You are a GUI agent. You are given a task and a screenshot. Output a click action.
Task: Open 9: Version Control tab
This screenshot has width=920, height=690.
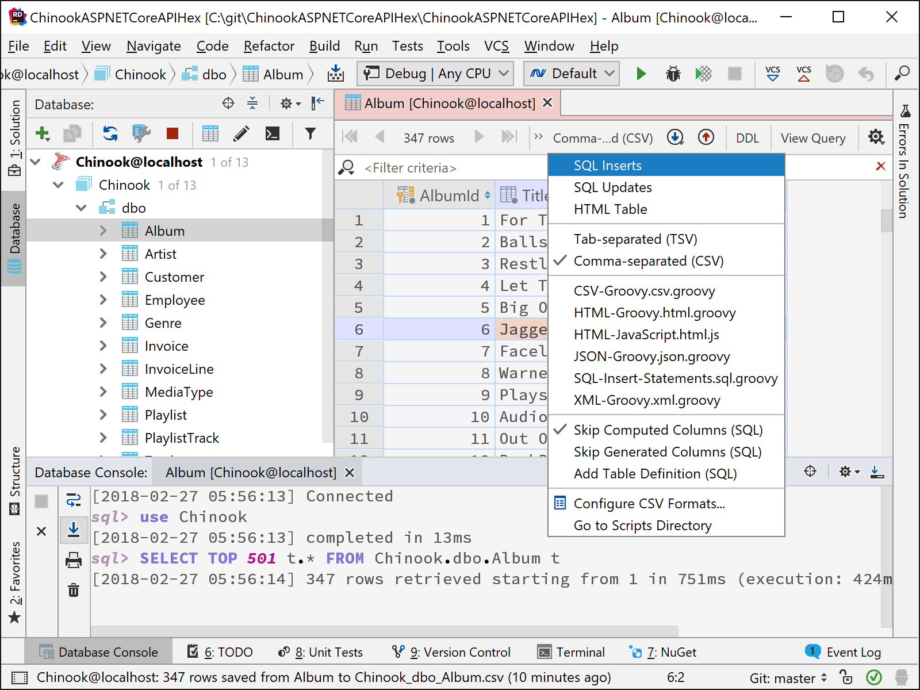(451, 652)
